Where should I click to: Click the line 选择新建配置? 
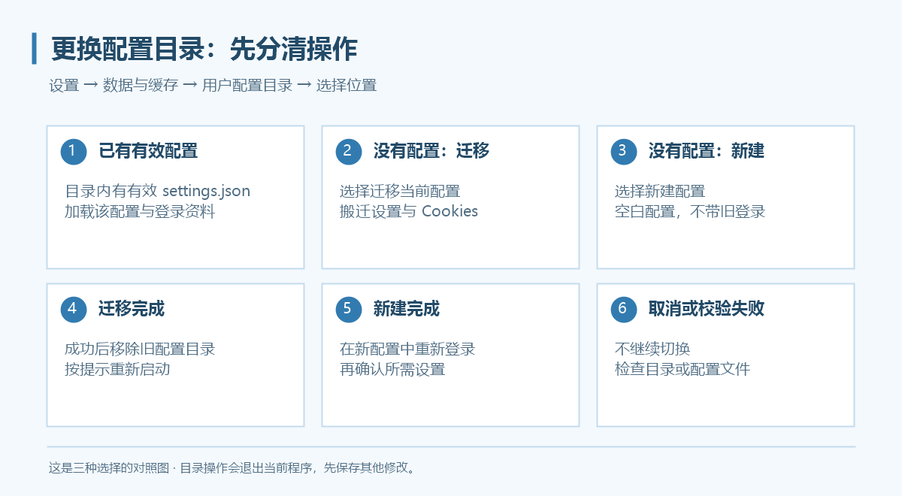(x=660, y=191)
